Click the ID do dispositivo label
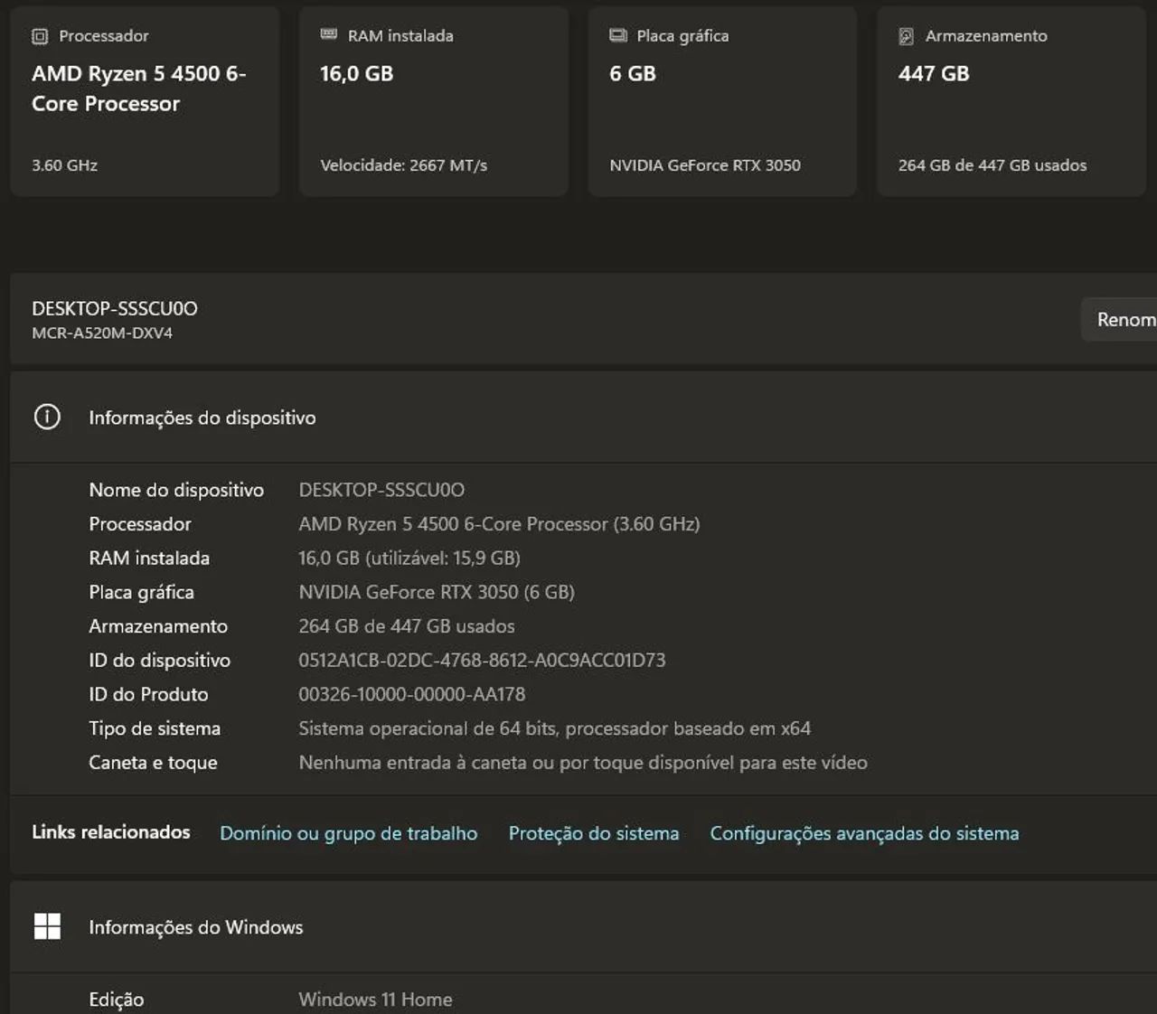The width and height of the screenshot is (1157, 1014). point(159,661)
